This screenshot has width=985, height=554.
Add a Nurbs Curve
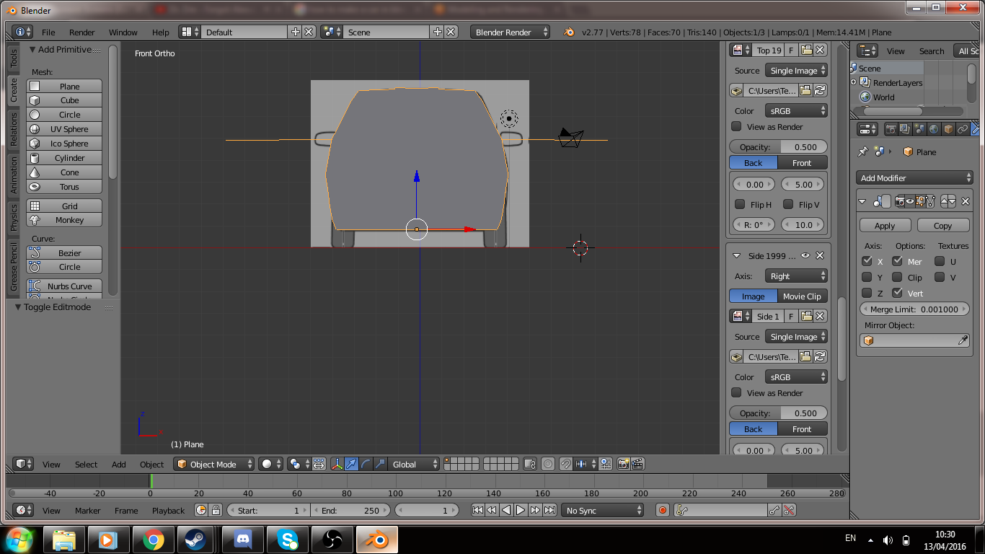coord(64,286)
